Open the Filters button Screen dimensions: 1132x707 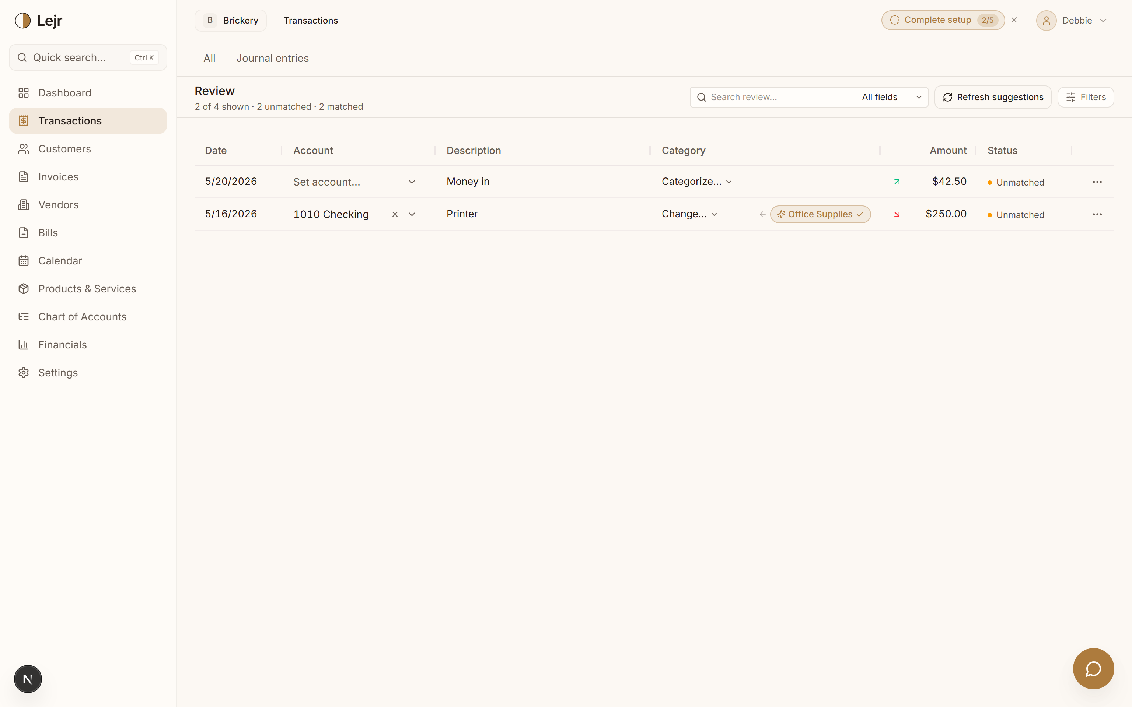(x=1086, y=97)
